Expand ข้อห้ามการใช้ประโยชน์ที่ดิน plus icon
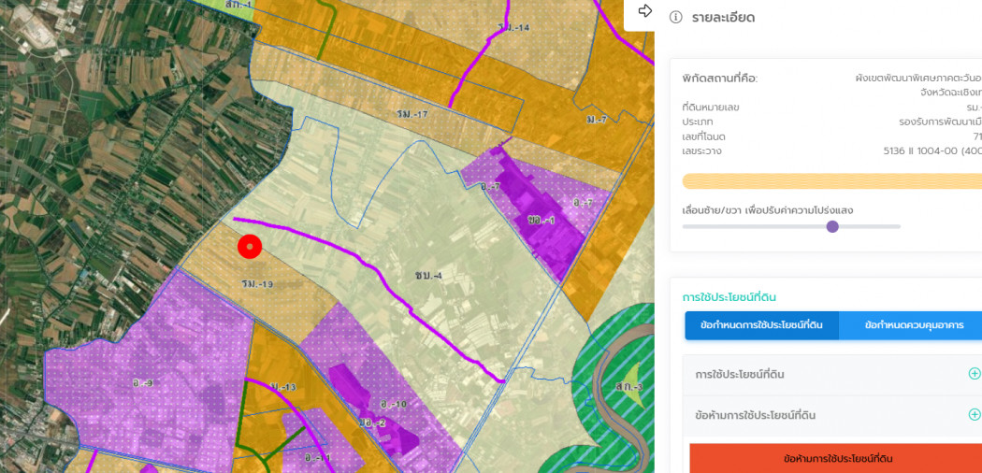Image resolution: width=982 pixels, height=473 pixels. [x=974, y=414]
